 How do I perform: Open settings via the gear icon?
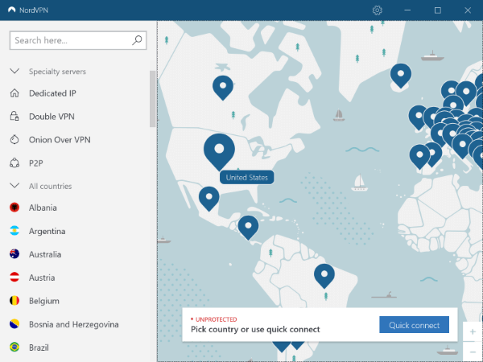pos(378,10)
